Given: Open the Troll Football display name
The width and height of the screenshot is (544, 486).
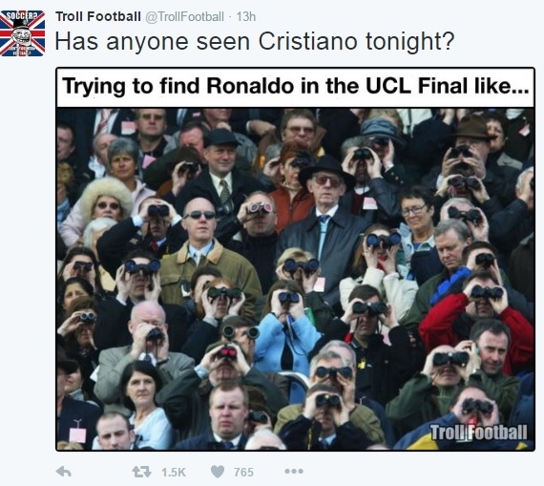Looking at the screenshot, I should (98, 16).
